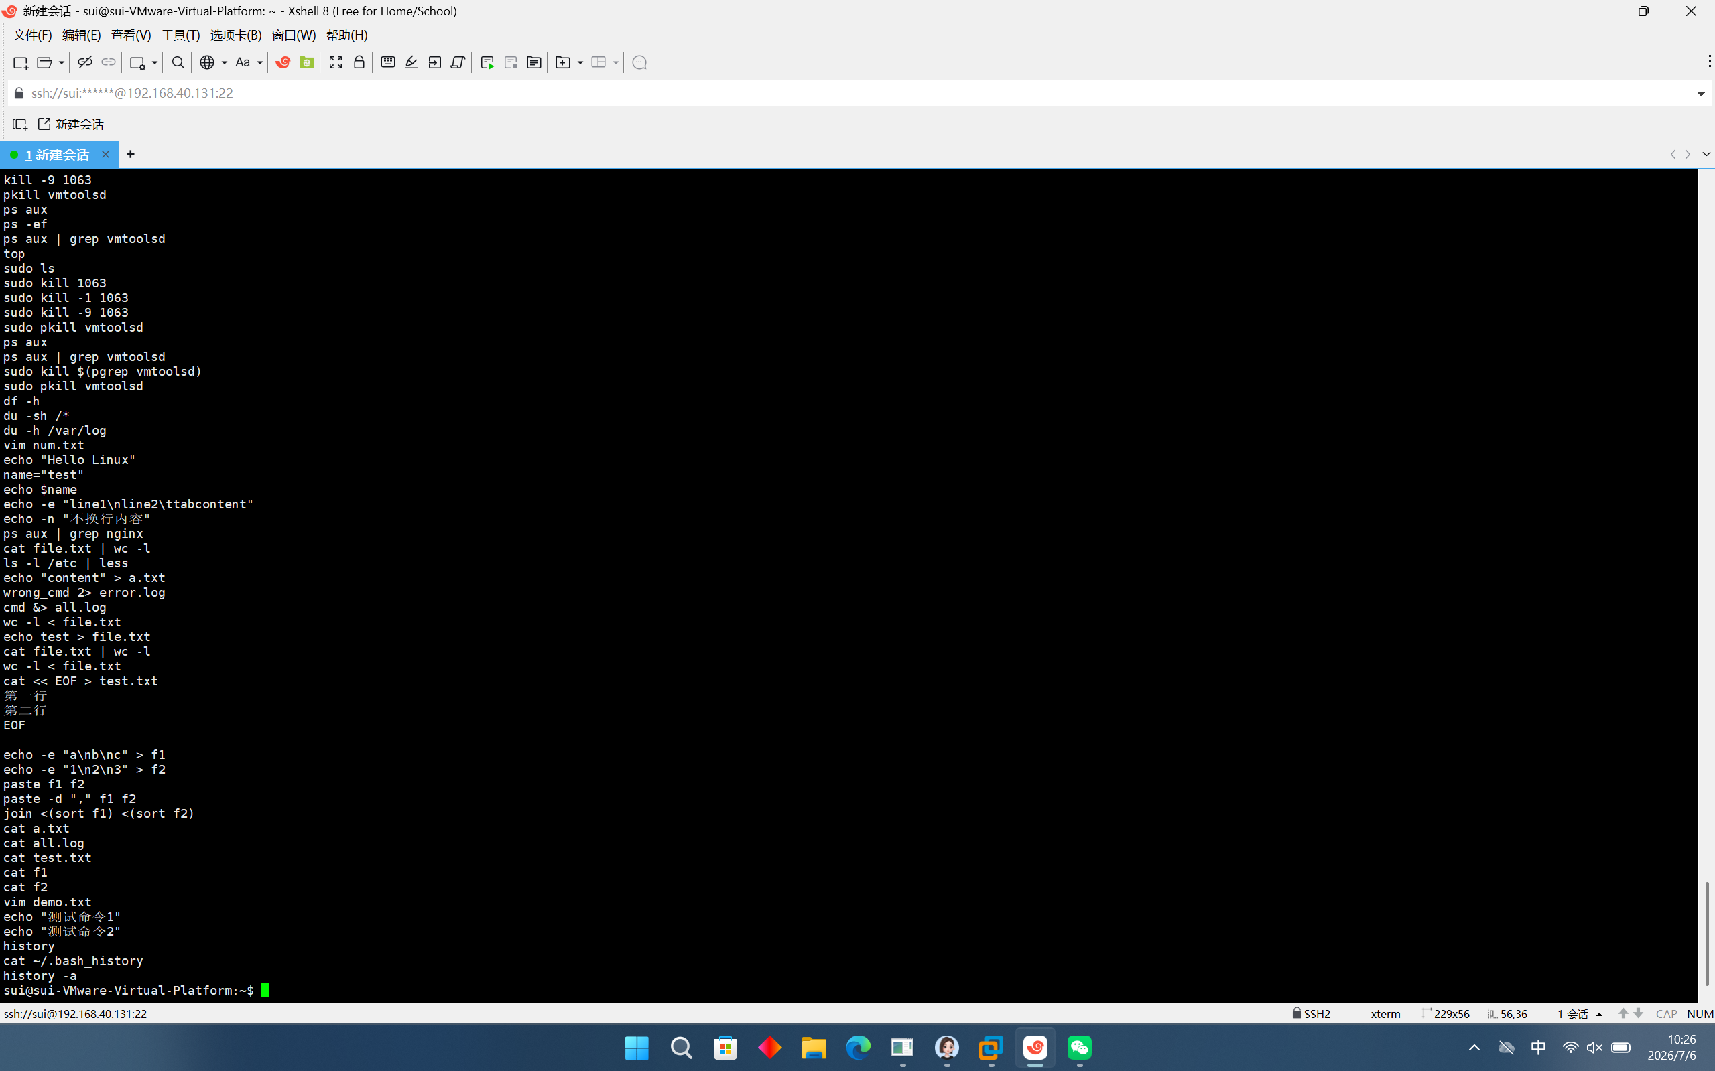Click the Aa font icon
Screen dimensions: 1715x1071
coord(243,62)
